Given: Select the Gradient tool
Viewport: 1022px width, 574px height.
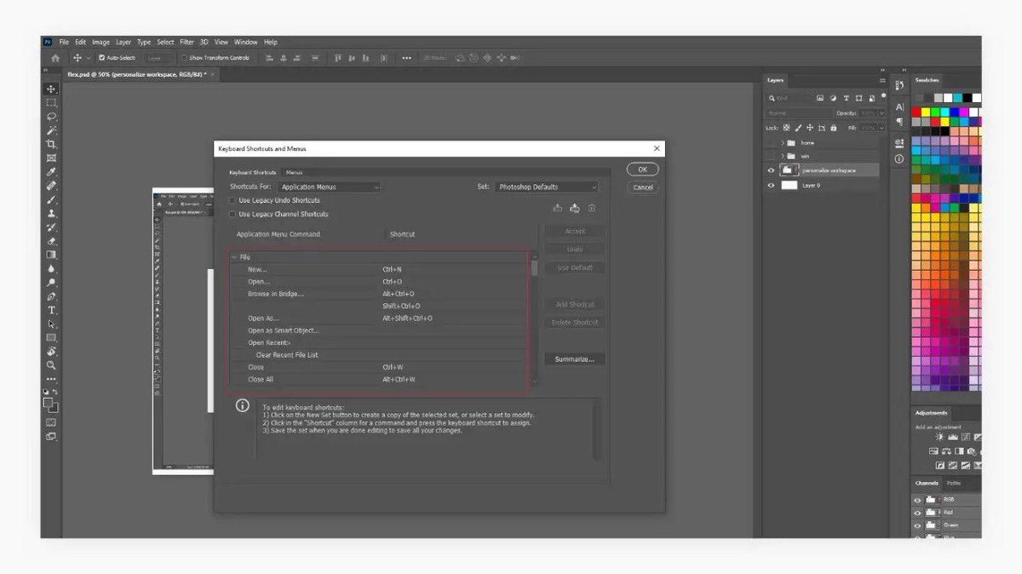Looking at the screenshot, I should (x=51, y=255).
